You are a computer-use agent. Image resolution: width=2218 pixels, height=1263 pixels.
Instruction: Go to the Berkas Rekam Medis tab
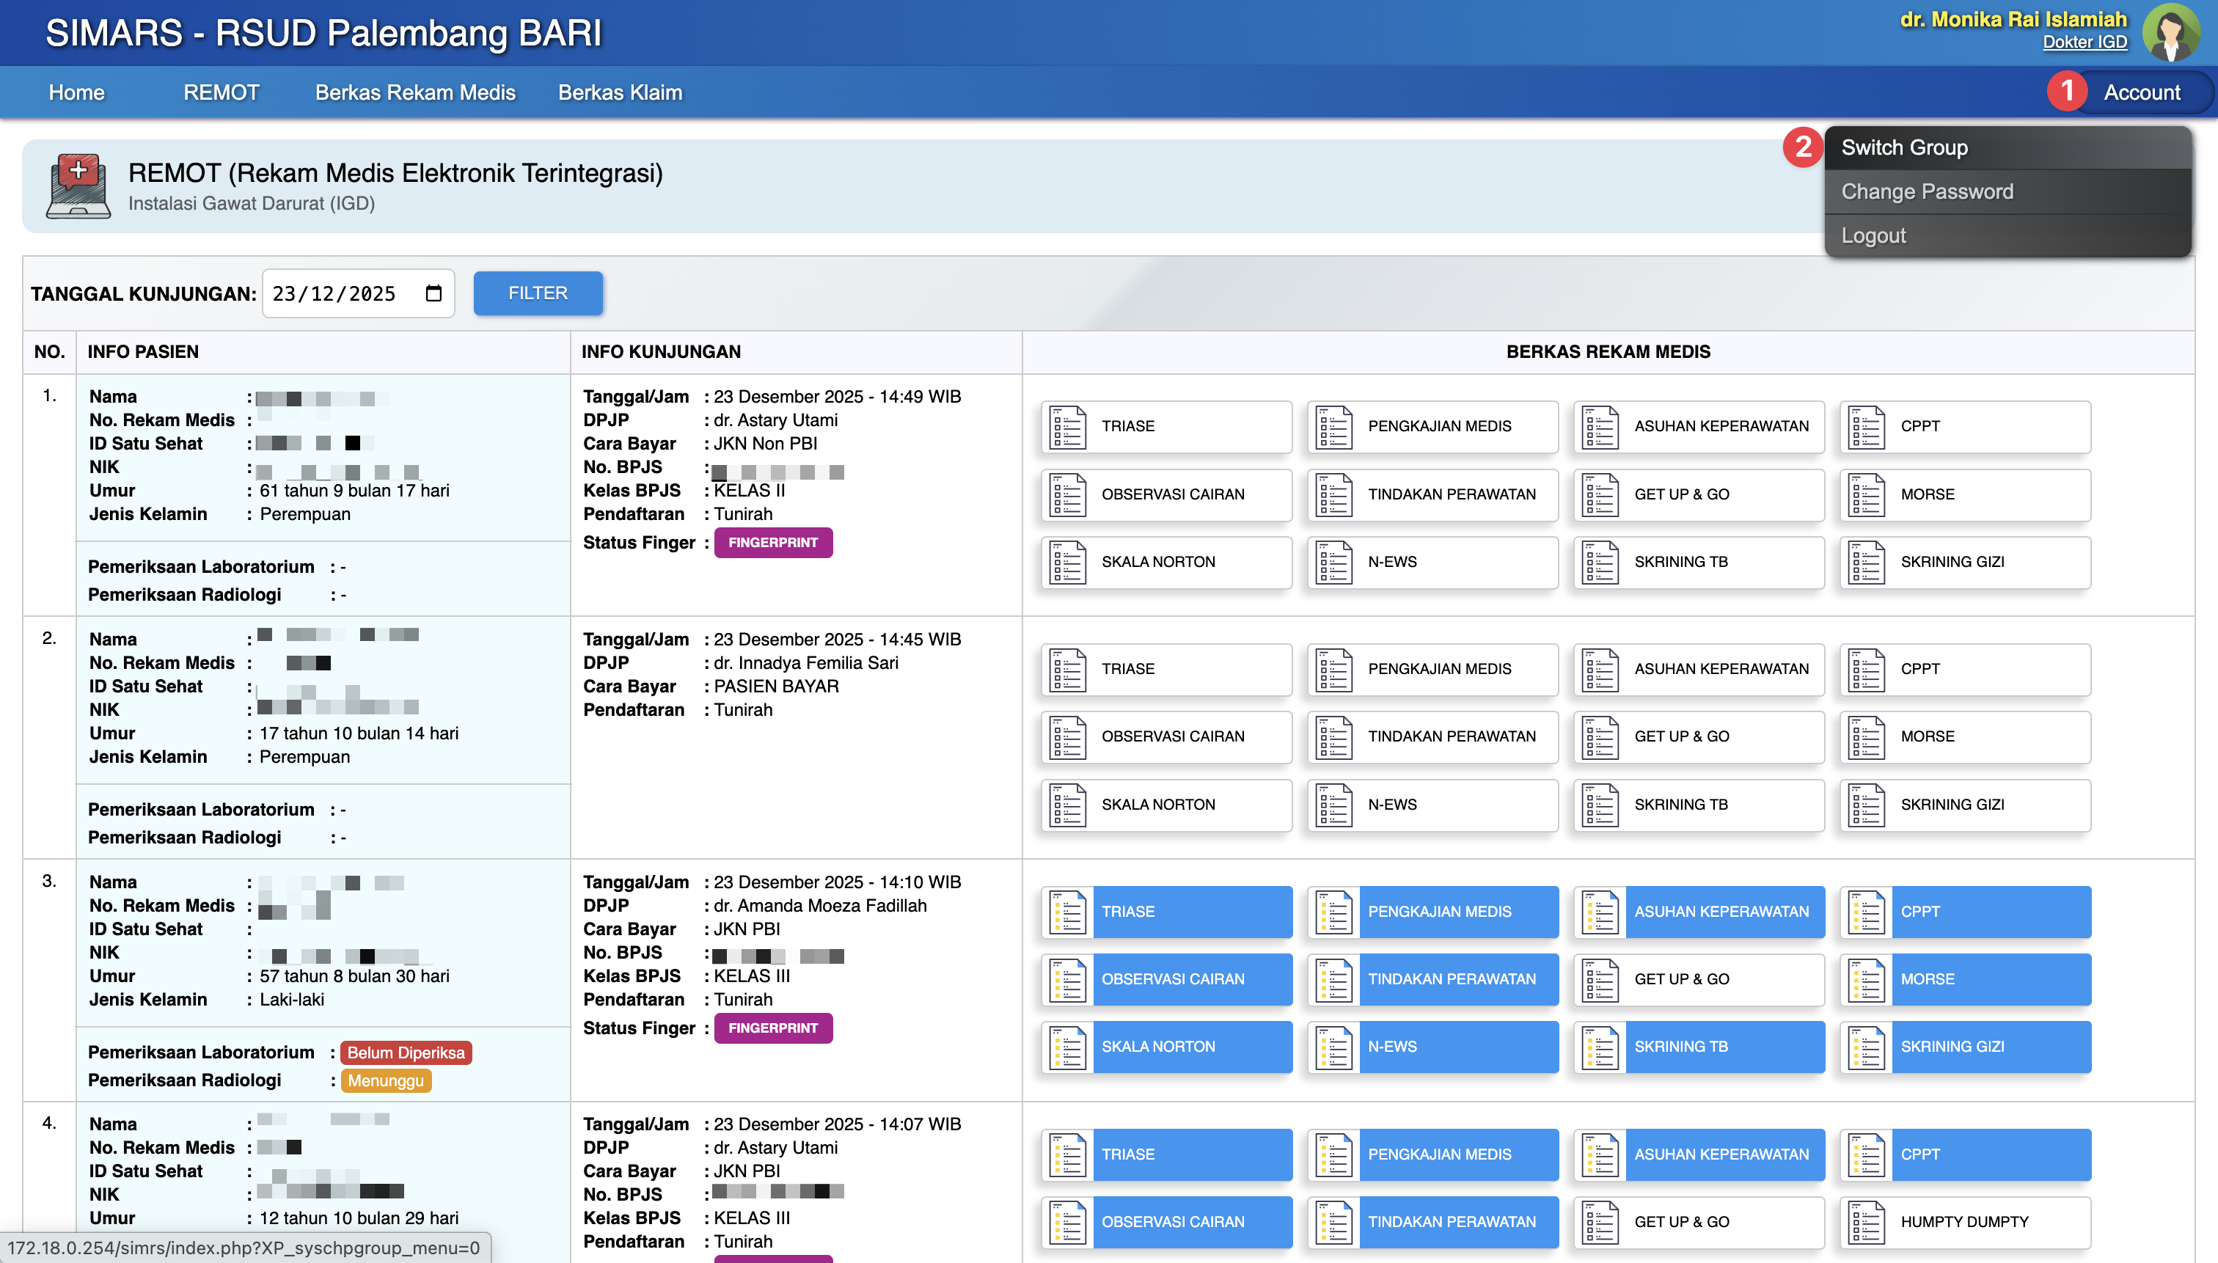coord(414,92)
